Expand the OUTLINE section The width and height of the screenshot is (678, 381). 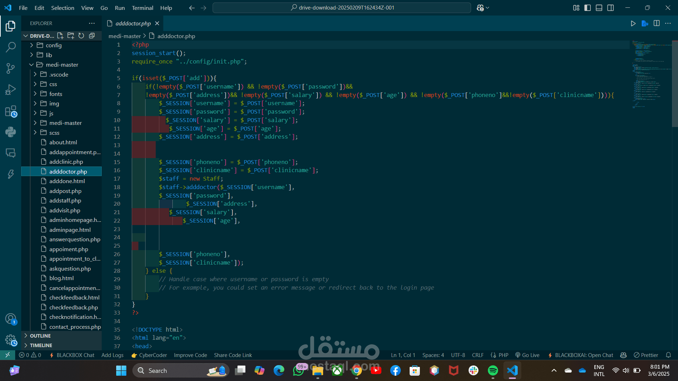[40, 336]
